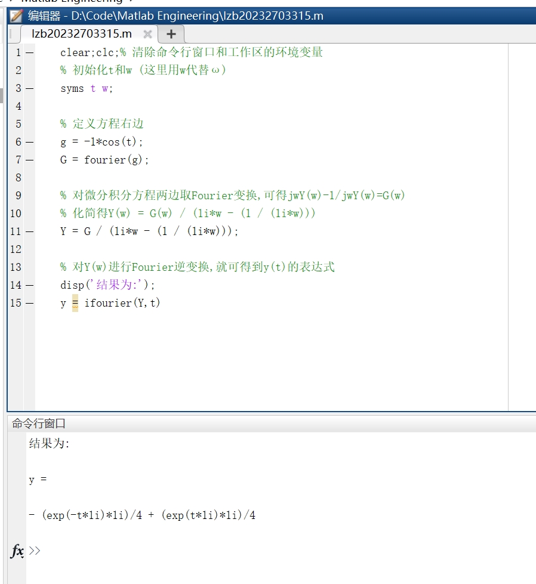Click the 'Y = G / (1i*w' code line

click(149, 231)
